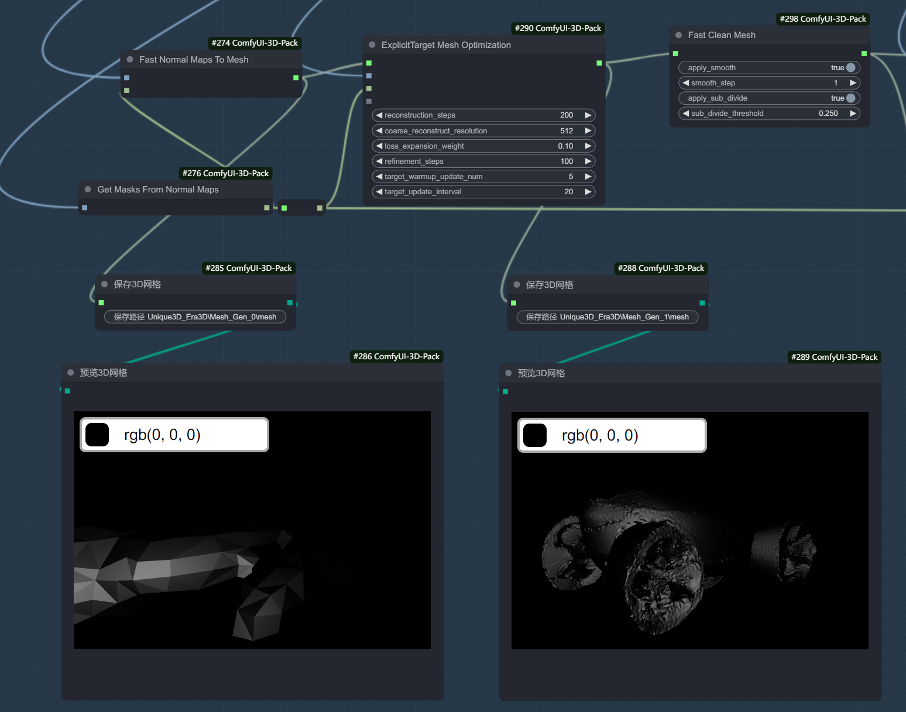Image resolution: width=906 pixels, height=712 pixels.
Task: Collapse the Get Masks From Normal Maps node dot
Action: pyautogui.click(x=88, y=190)
